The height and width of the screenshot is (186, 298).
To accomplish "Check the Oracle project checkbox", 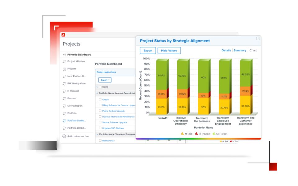I will click(x=100, y=100).
